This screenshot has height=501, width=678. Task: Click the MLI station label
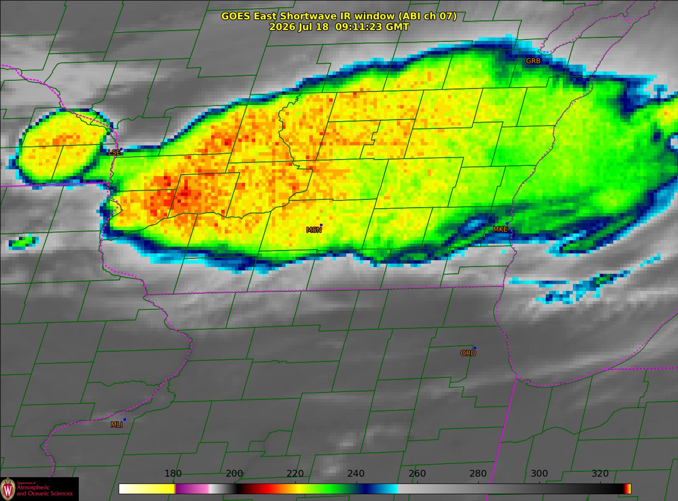(116, 425)
